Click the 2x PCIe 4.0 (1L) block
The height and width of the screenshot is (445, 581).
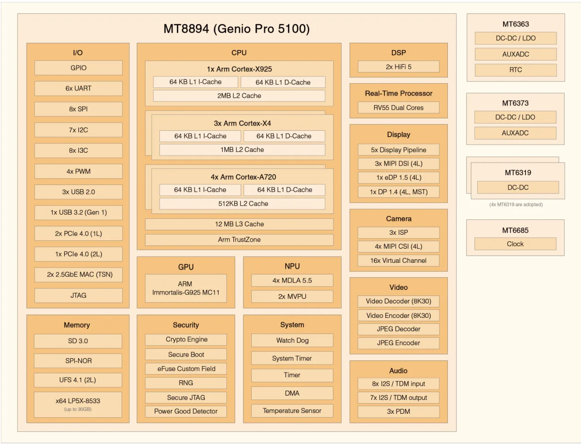(79, 233)
